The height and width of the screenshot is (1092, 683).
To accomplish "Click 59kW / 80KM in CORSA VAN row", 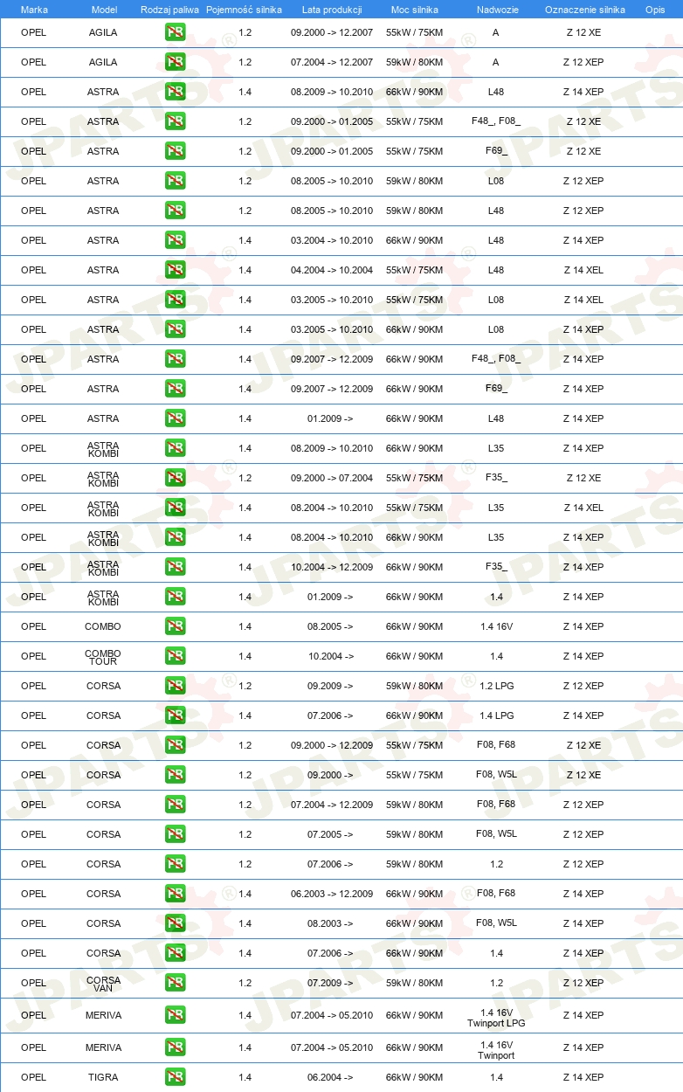I will click(414, 983).
